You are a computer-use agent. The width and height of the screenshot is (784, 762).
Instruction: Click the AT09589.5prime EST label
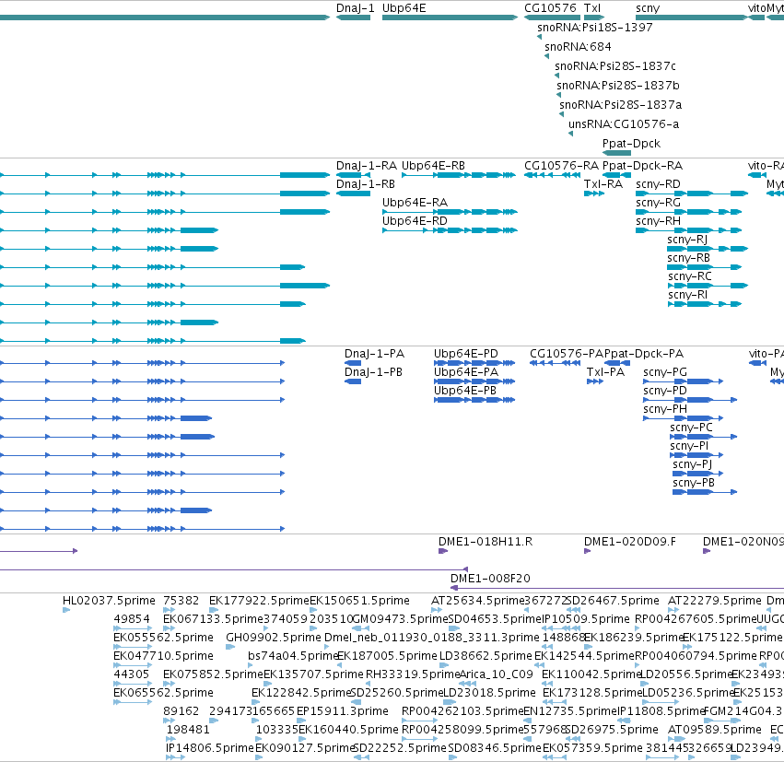[x=715, y=730]
